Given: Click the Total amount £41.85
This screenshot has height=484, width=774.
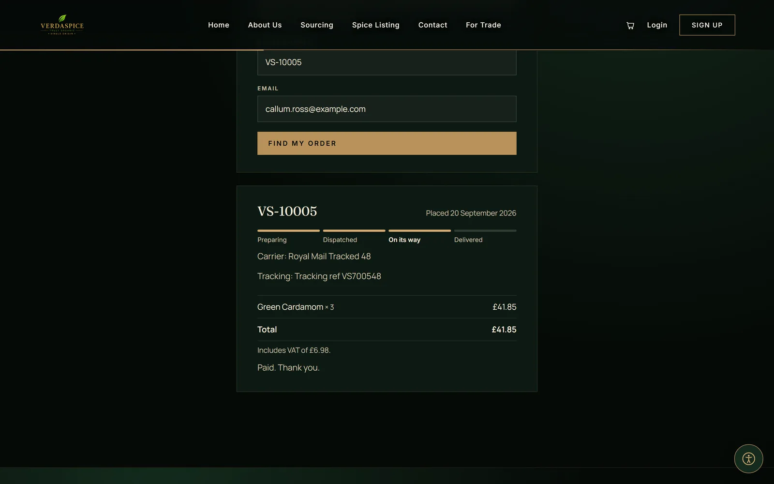Looking at the screenshot, I should (504, 330).
